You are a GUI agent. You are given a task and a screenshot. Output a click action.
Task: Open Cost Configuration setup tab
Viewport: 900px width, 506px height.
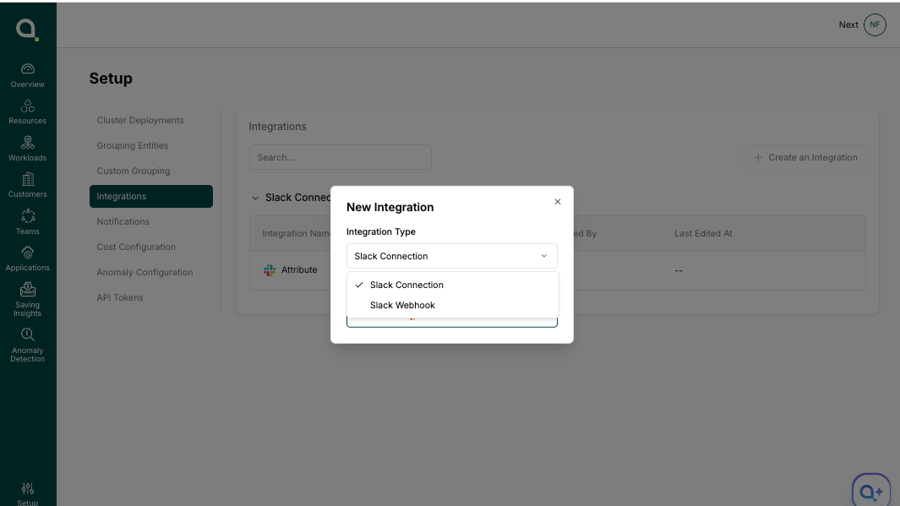tap(151, 247)
